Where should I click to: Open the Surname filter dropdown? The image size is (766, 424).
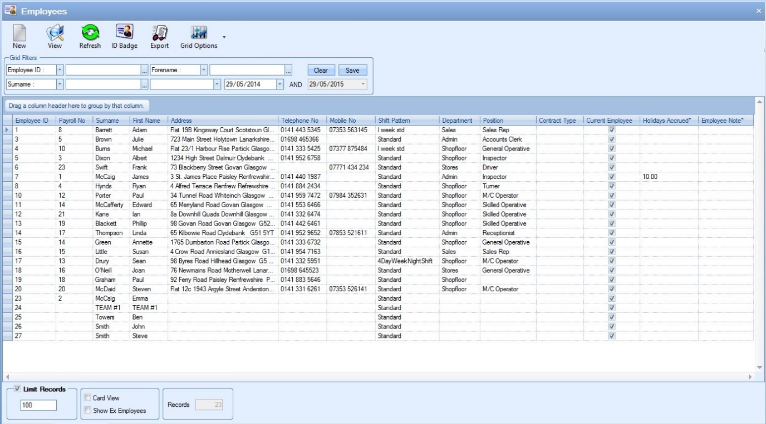pyautogui.click(x=60, y=84)
